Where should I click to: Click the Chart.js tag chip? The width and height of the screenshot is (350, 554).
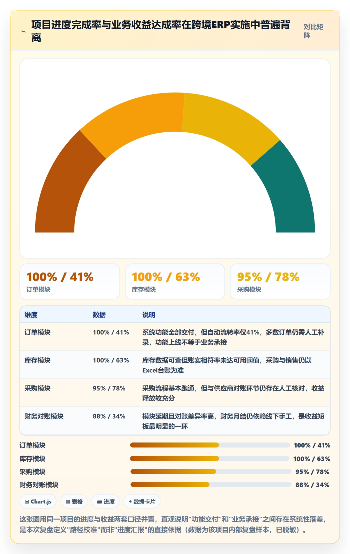[38, 501]
